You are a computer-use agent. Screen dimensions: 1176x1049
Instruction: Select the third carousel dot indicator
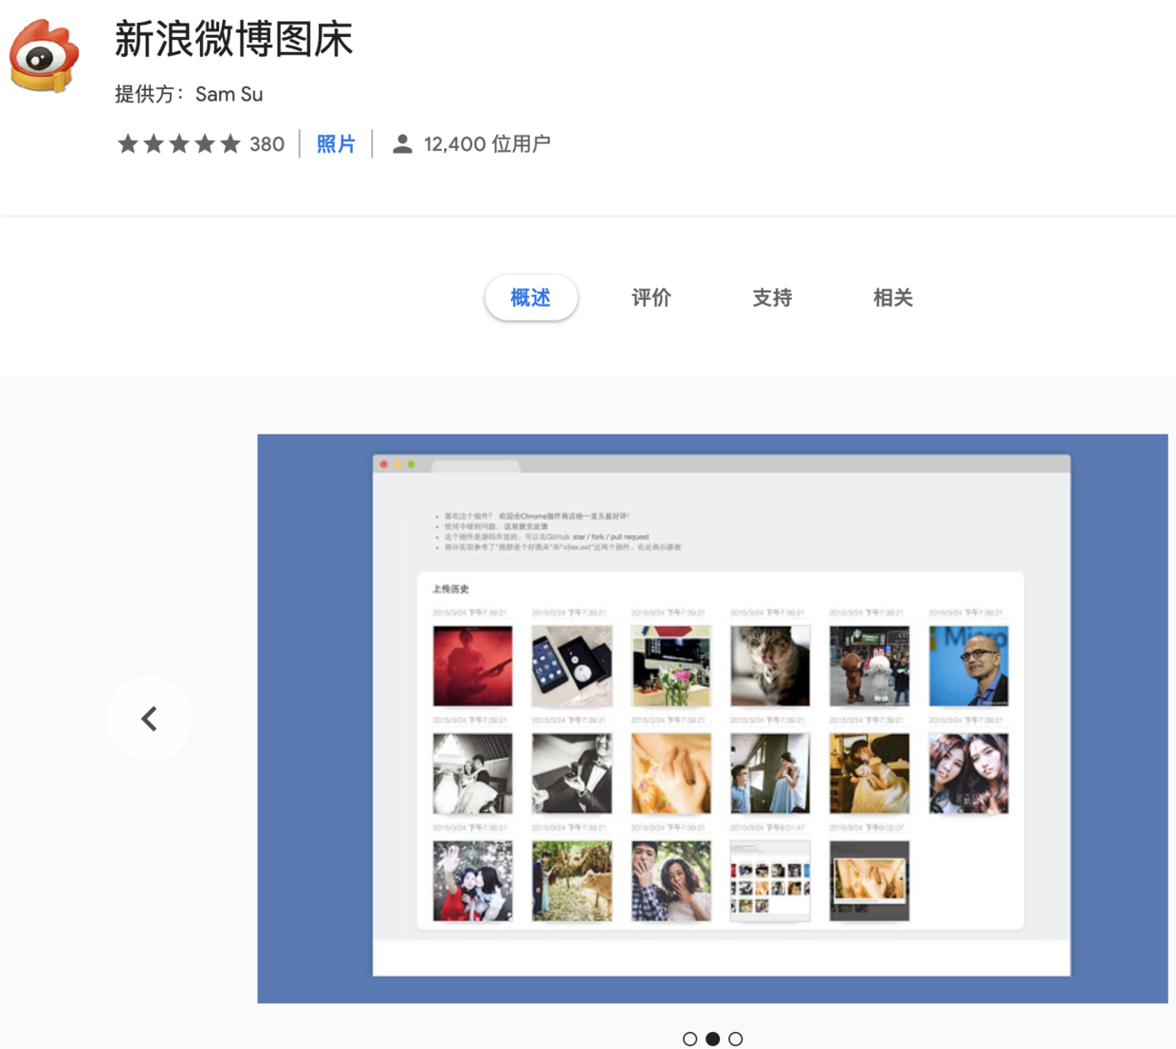point(736,1039)
